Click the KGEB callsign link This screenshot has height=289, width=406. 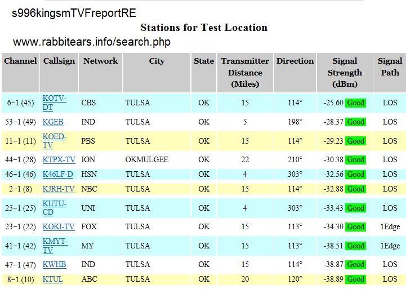point(53,122)
